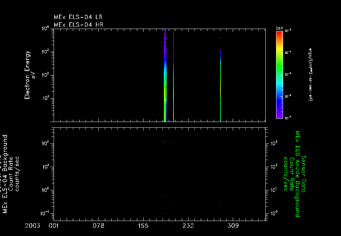Click the DEF rainbow color bar
The width and height of the screenshot is (341, 236).
pyautogui.click(x=279, y=75)
